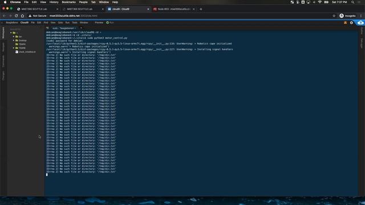
Task: Toggle the Debugger panel on right edge
Action: pos(362,43)
